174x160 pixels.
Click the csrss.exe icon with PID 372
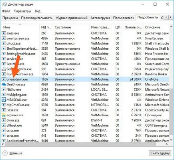tap(4, 130)
